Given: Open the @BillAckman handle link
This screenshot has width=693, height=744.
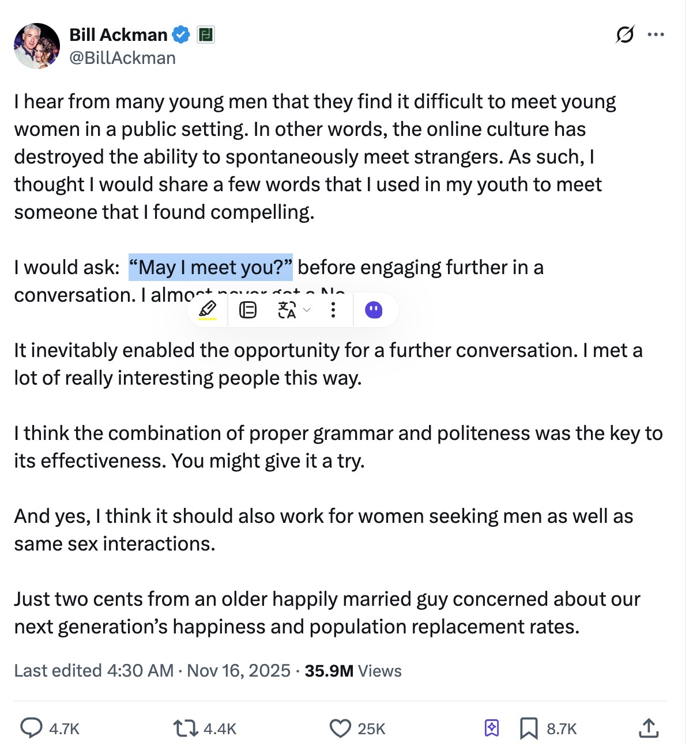Looking at the screenshot, I should [x=122, y=58].
